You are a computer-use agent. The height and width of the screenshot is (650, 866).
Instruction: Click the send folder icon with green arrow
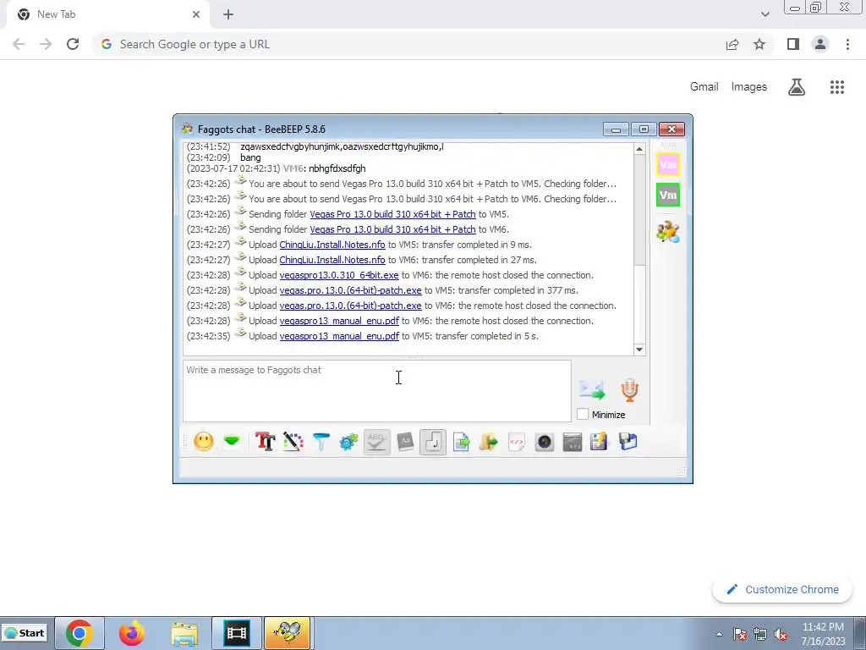click(489, 442)
